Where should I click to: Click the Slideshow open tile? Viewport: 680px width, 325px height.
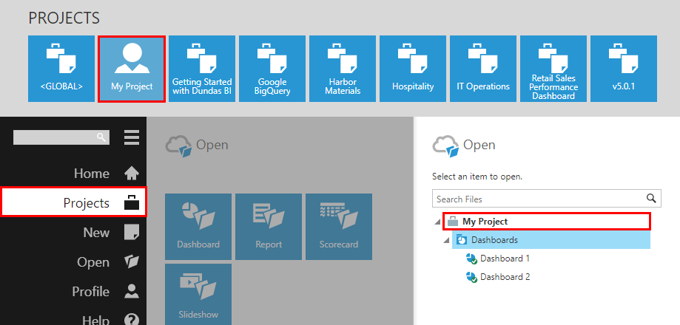(198, 294)
